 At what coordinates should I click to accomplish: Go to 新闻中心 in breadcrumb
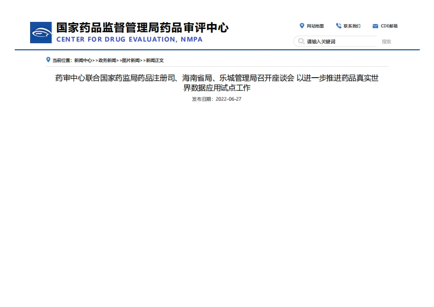click(83, 60)
